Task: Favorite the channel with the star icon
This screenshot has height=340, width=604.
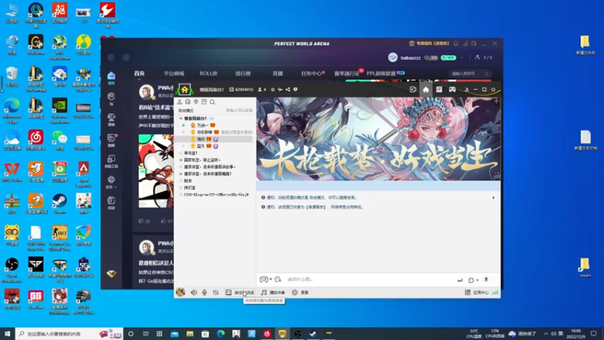Action: pos(273,89)
